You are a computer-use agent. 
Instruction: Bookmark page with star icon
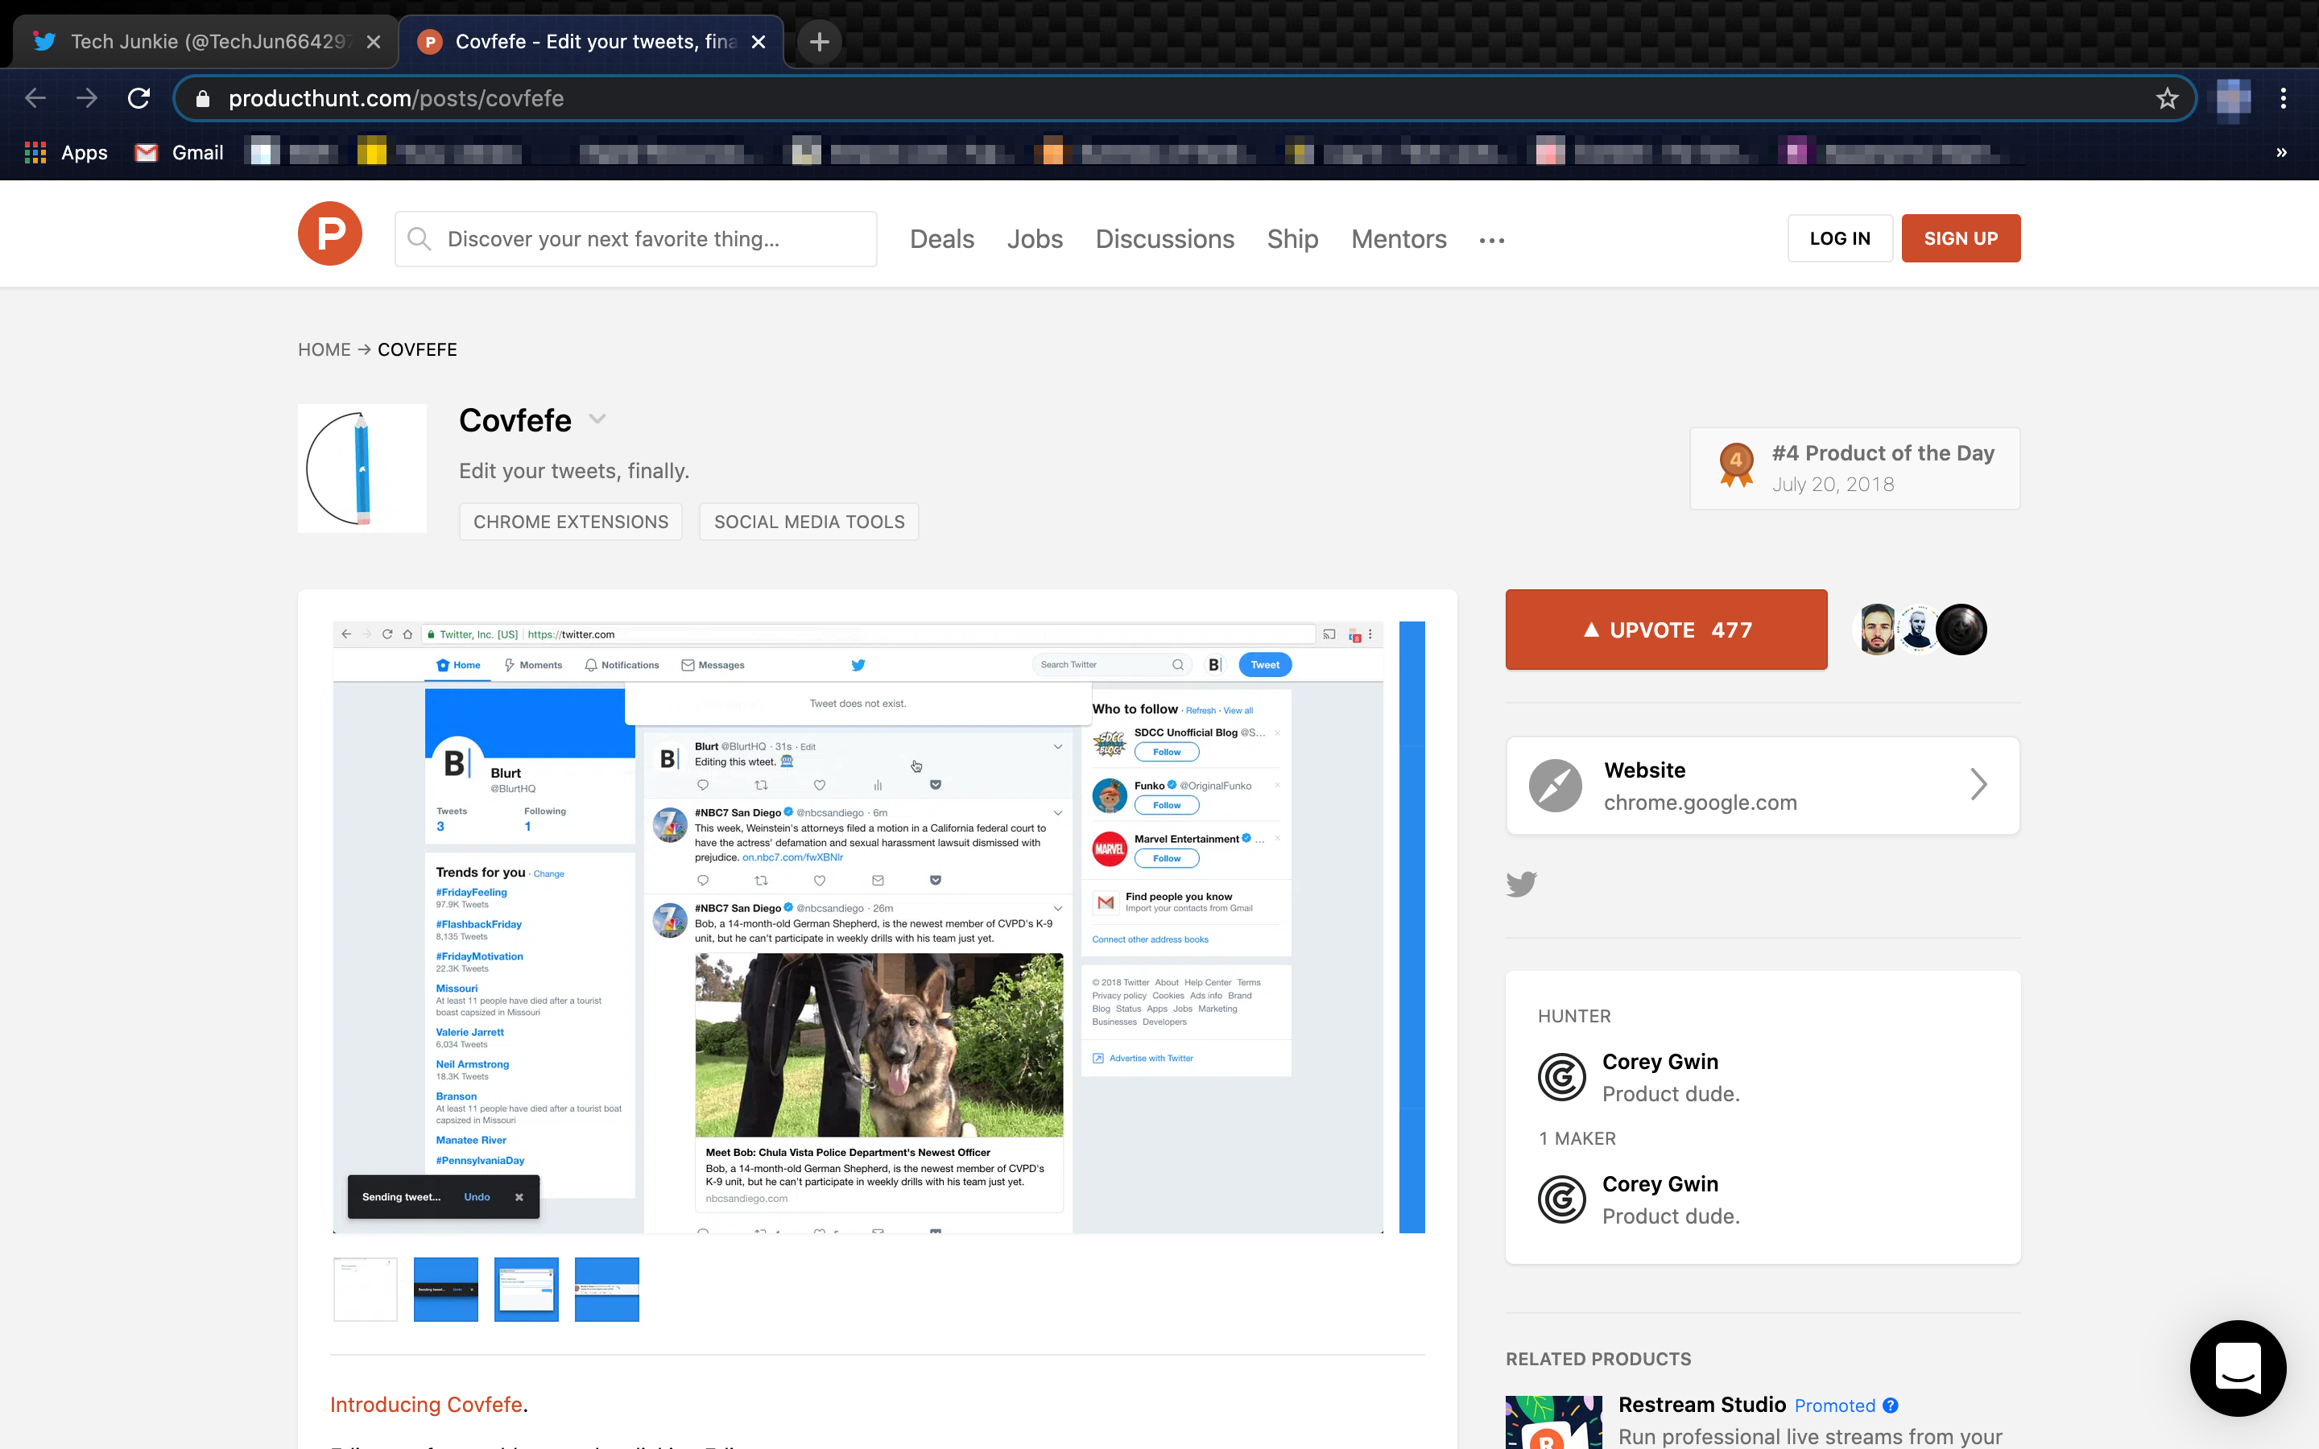(x=2167, y=99)
